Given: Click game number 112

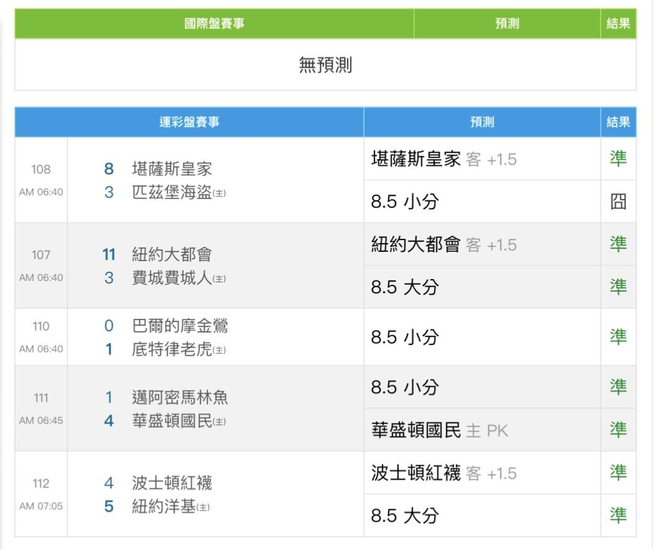Looking at the screenshot, I should coord(41,484).
